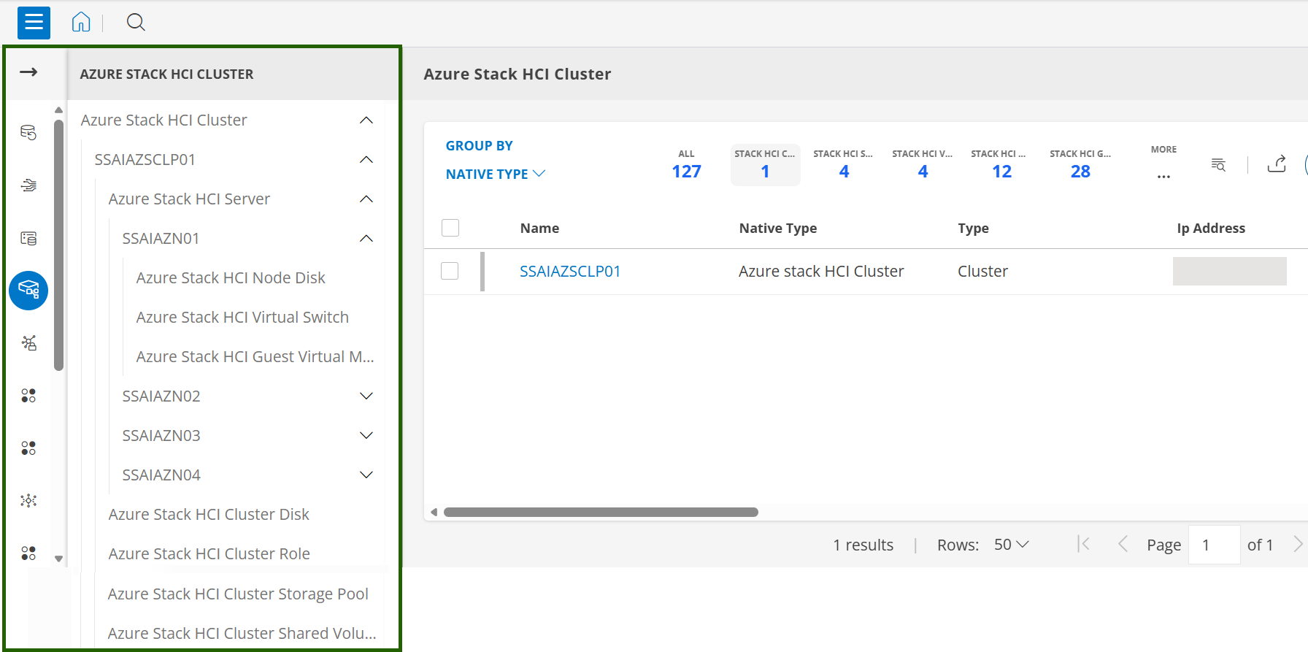This screenshot has width=1308, height=652.
Task: Open the SSAIAZSCLP01 resource link
Action: 569,272
